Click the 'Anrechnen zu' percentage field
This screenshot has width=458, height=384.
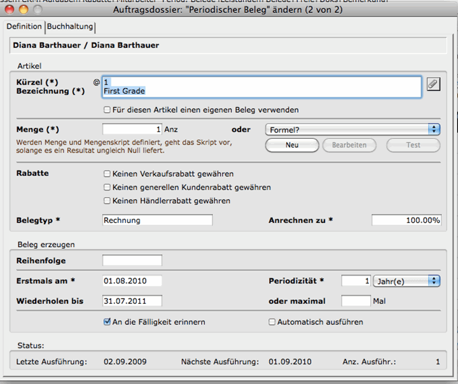click(406, 220)
